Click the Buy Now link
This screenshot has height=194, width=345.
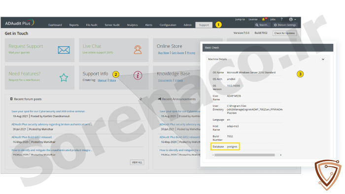(x=164, y=53)
